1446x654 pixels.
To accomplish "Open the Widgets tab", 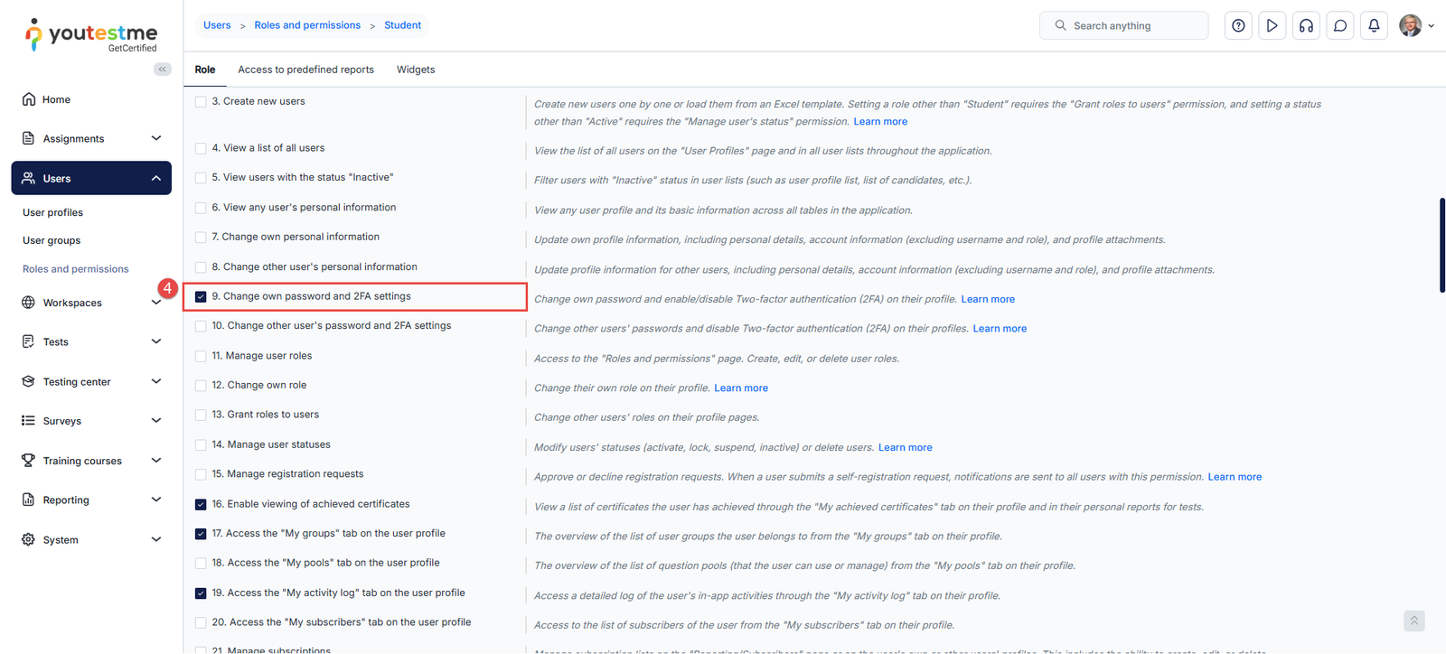I will 416,70.
